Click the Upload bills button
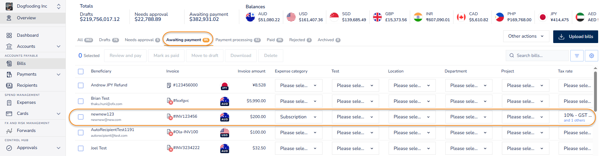The image size is (601, 156). point(575,37)
